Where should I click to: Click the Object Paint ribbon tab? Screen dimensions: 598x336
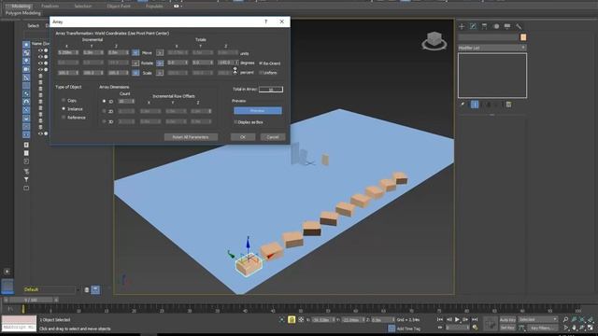pos(119,7)
